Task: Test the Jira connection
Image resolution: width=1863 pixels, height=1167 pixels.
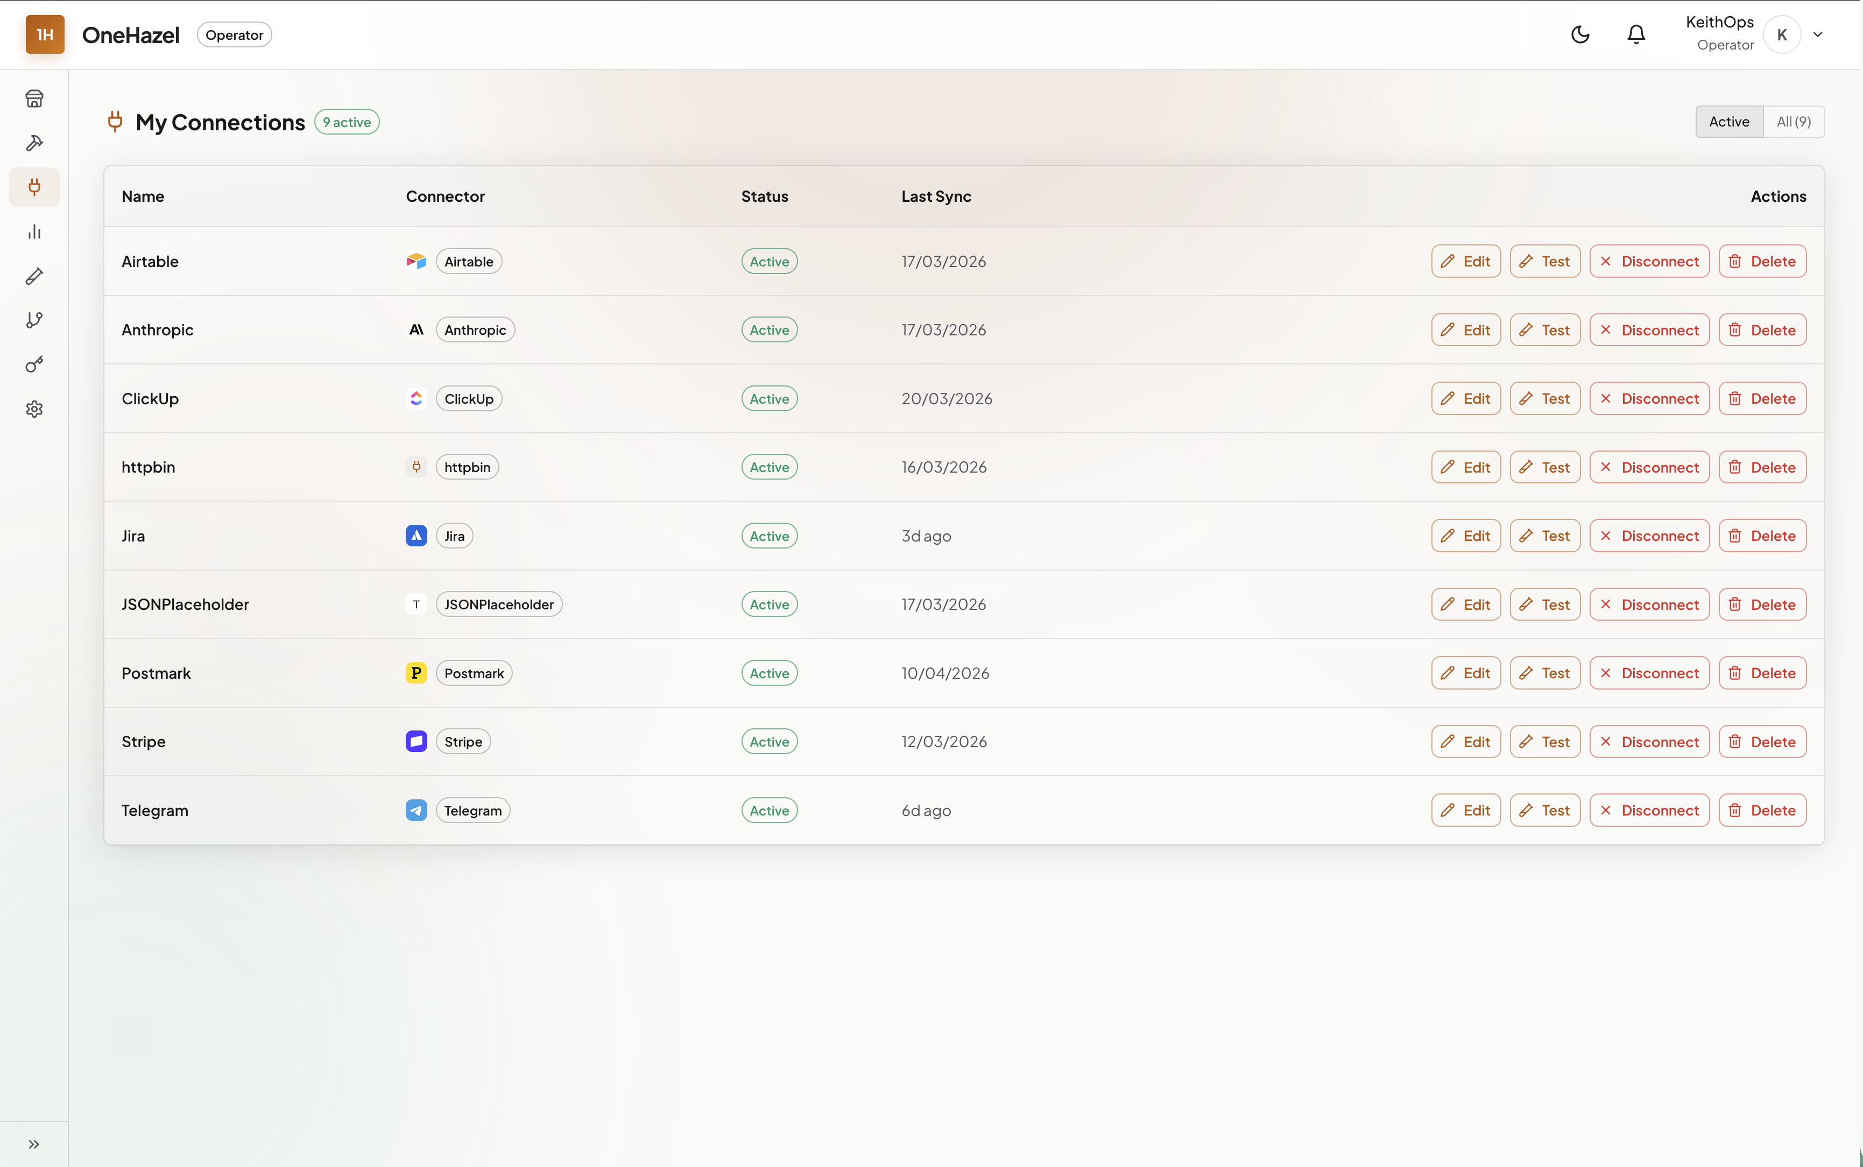Action: click(x=1544, y=536)
